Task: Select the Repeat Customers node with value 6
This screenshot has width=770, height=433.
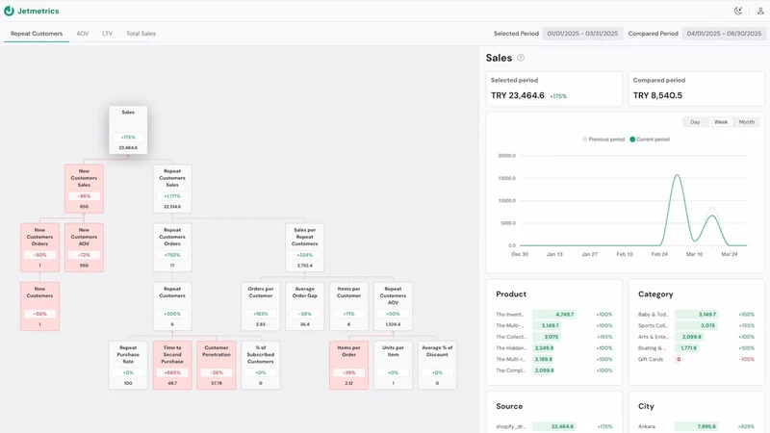Action: (172, 306)
